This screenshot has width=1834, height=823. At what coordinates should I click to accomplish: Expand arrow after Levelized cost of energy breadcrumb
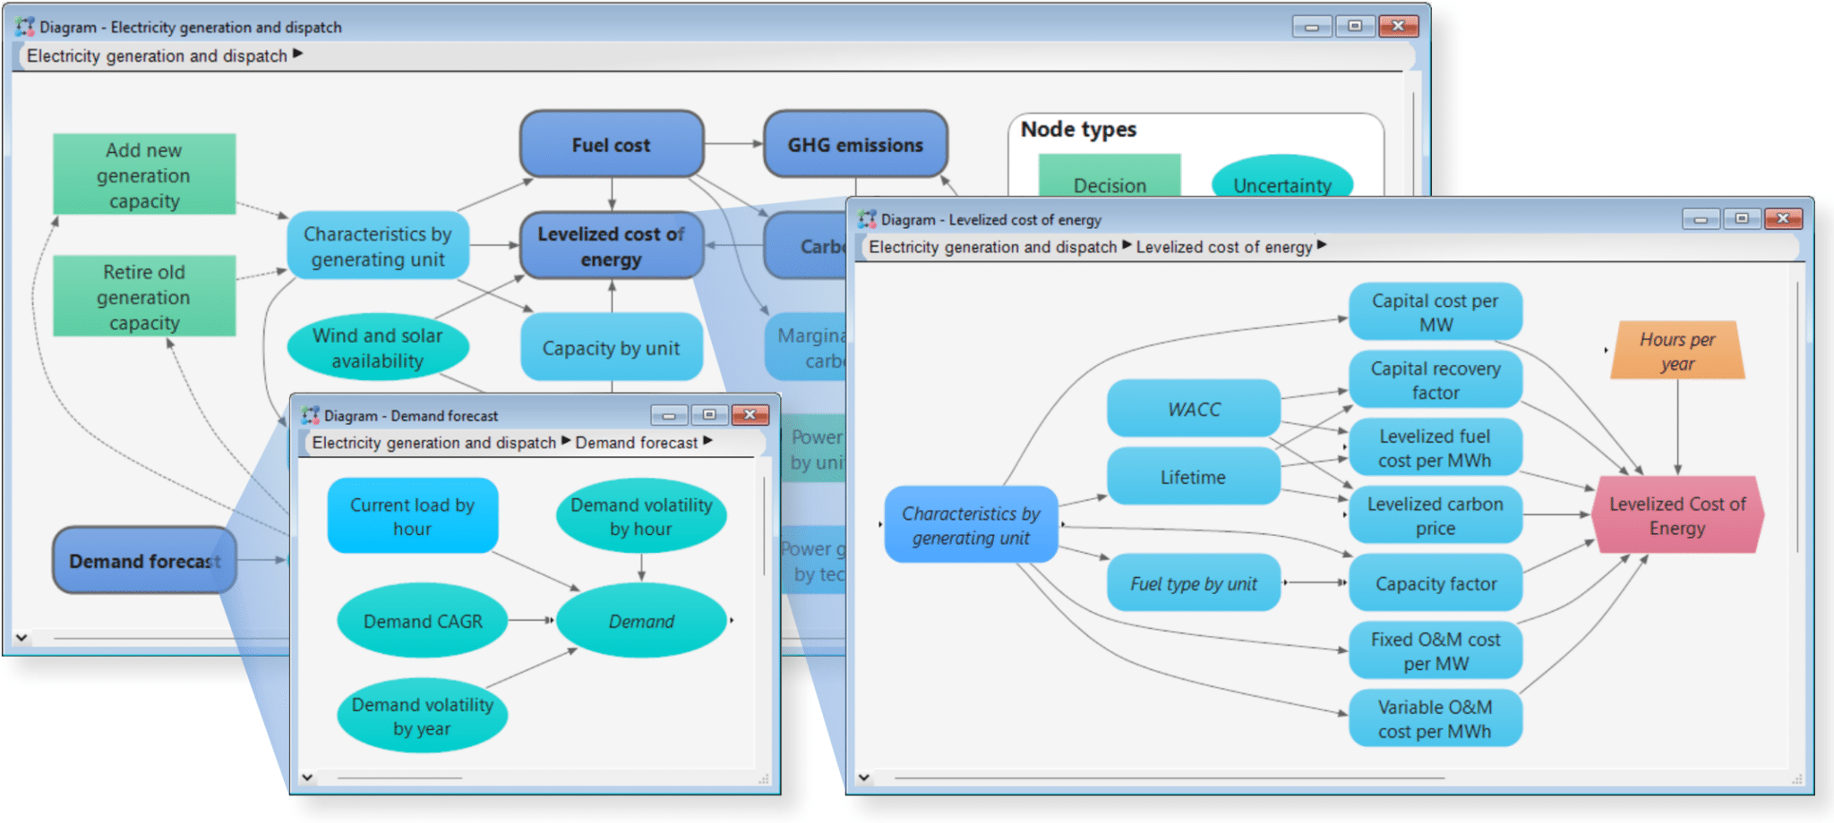(1322, 245)
